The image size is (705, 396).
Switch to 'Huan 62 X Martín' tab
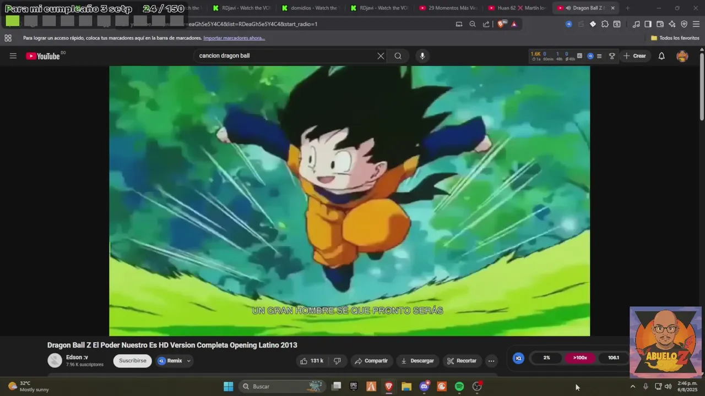[x=517, y=8]
